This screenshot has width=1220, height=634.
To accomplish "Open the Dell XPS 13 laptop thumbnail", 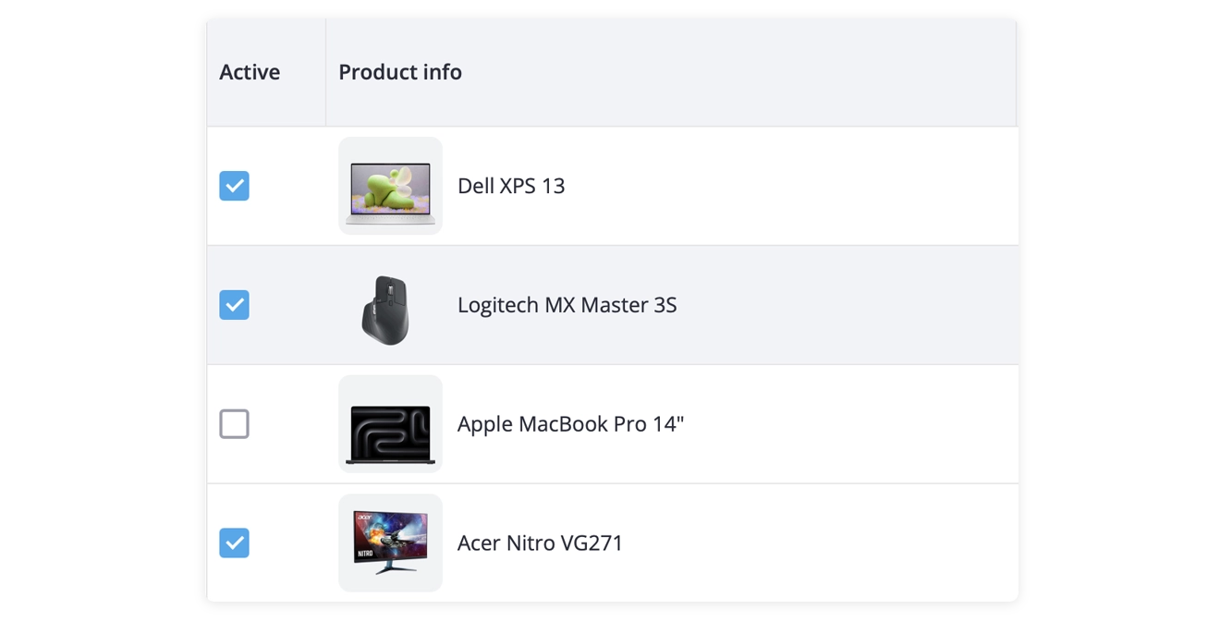I will [390, 186].
